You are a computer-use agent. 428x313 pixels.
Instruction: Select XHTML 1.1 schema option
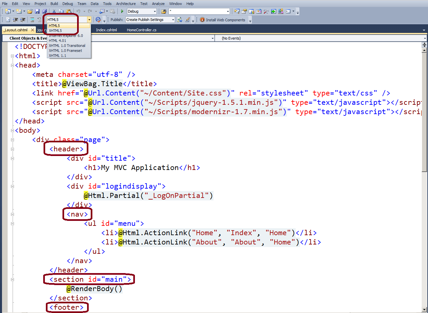pyautogui.click(x=68, y=56)
